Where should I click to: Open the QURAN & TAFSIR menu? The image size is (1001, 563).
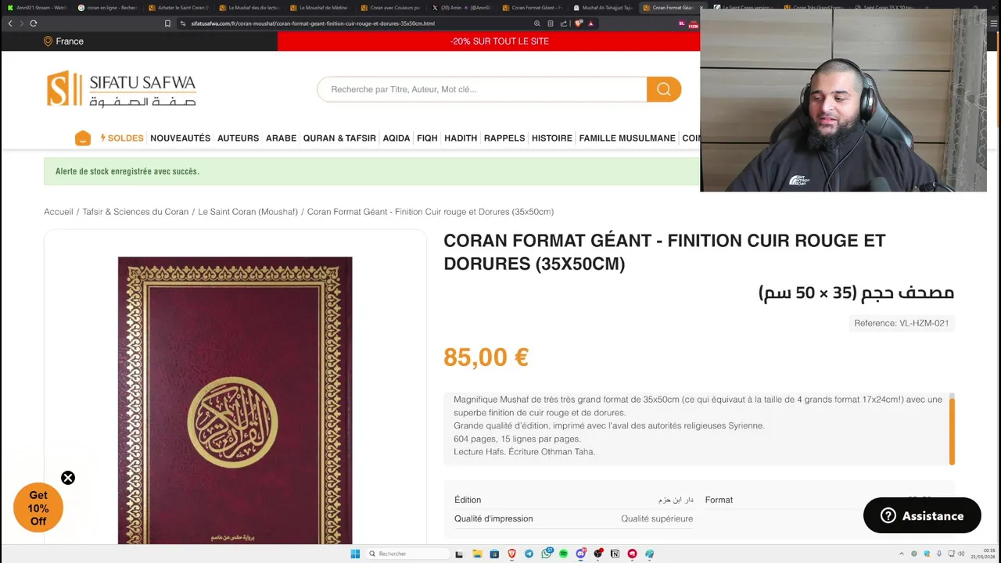[339, 138]
